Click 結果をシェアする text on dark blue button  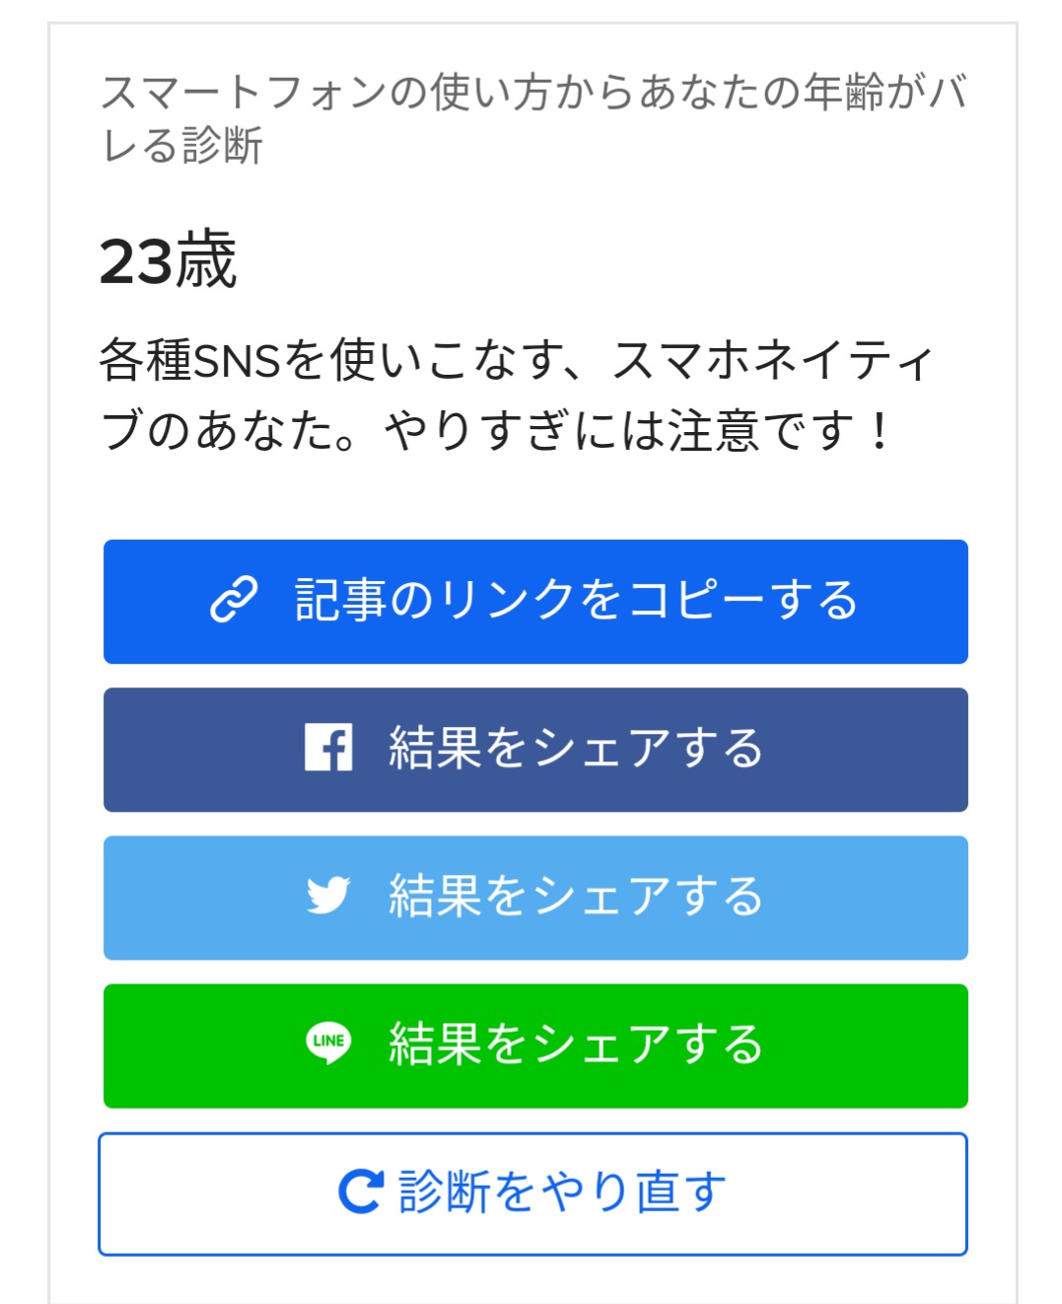576,748
